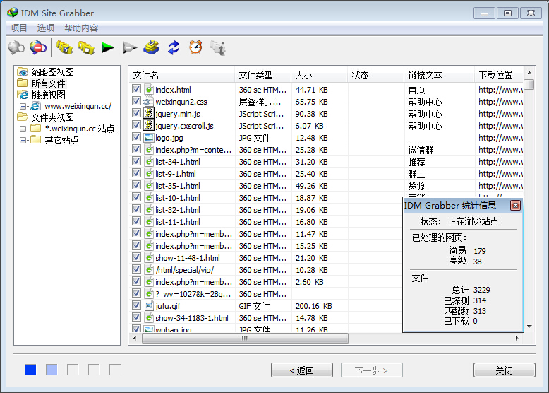Click the IE icon beside 链接视图

pyautogui.click(x=23, y=95)
